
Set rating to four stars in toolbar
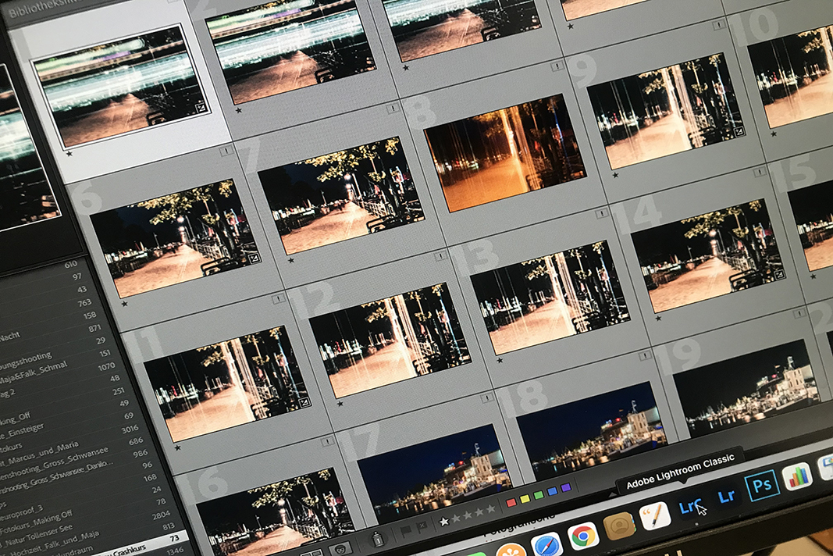[479, 512]
